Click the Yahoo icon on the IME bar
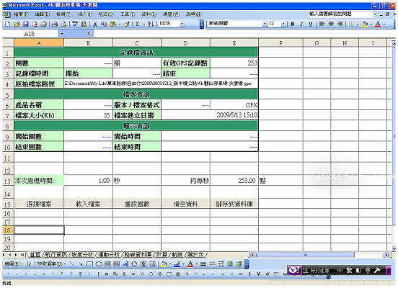398x288 pixels. coord(294,270)
